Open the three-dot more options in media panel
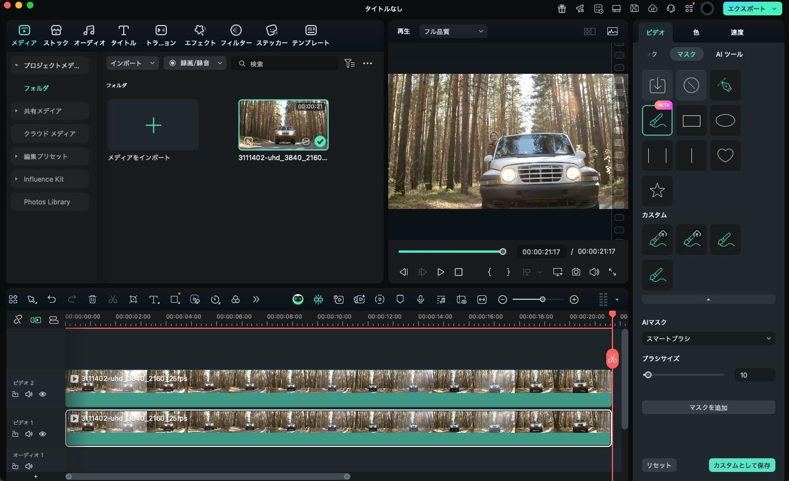 pyautogui.click(x=367, y=64)
